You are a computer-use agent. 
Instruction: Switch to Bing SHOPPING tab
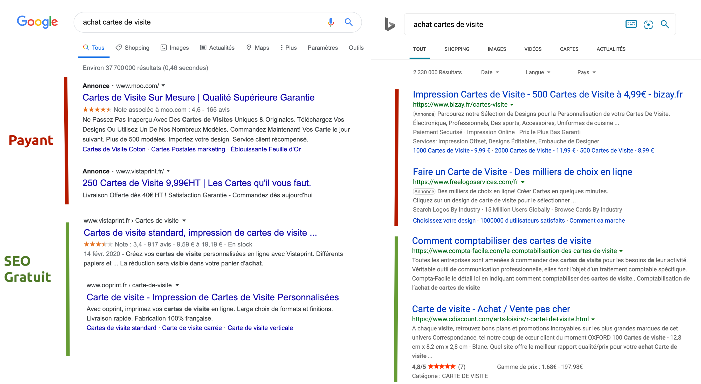point(457,49)
